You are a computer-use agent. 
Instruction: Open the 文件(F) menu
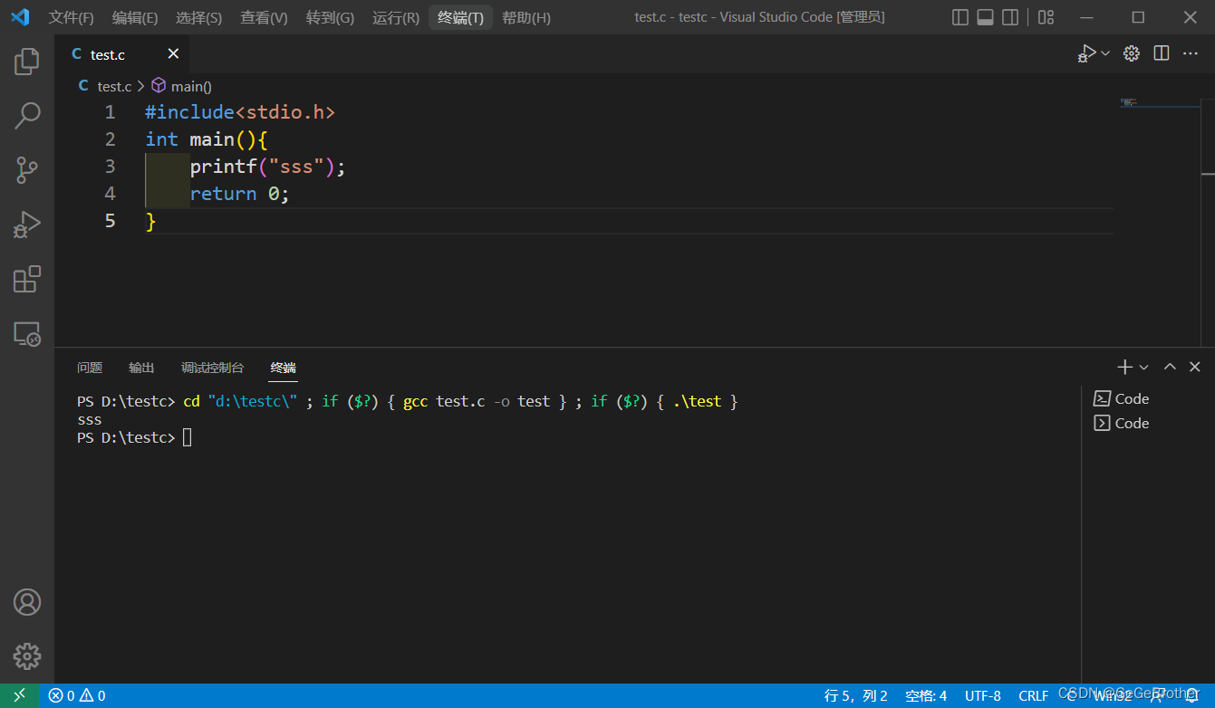pos(71,17)
